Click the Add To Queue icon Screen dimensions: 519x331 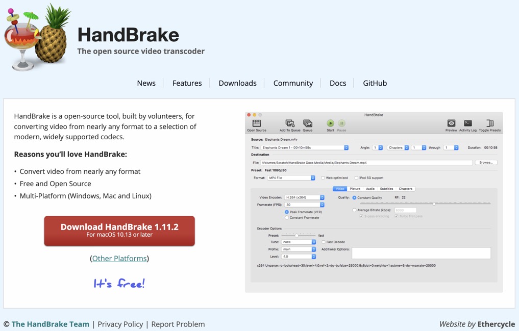pyautogui.click(x=290, y=123)
